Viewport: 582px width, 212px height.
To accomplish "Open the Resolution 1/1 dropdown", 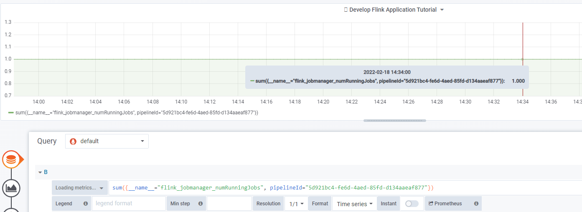I will (x=297, y=204).
